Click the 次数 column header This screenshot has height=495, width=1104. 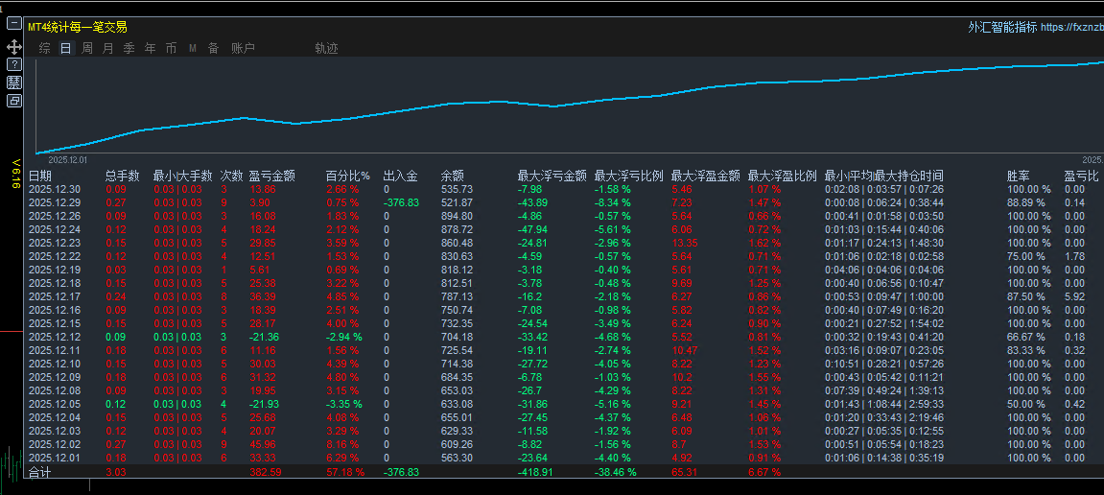[x=232, y=176]
